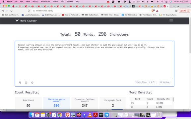Open BBC Radio Ulster bookmark

tap(91, 15)
